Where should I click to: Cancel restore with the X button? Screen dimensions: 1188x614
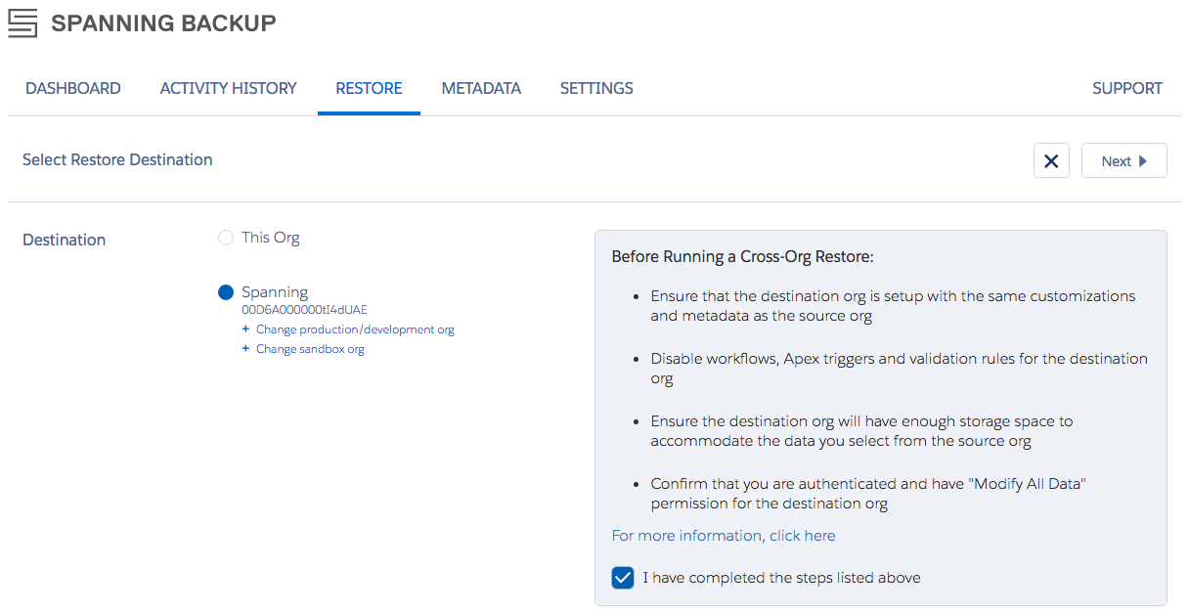click(1051, 160)
